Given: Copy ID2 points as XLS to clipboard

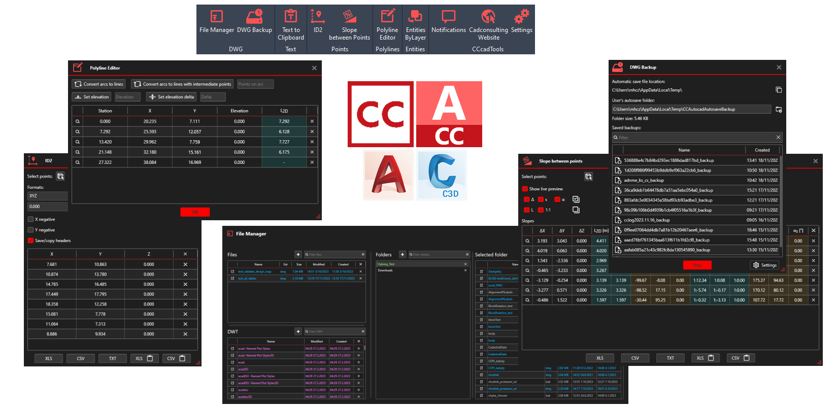Looking at the screenshot, I should 144,358.
